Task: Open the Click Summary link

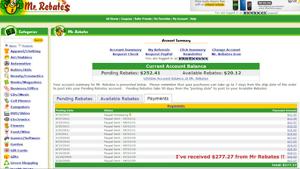Action: click(x=193, y=50)
